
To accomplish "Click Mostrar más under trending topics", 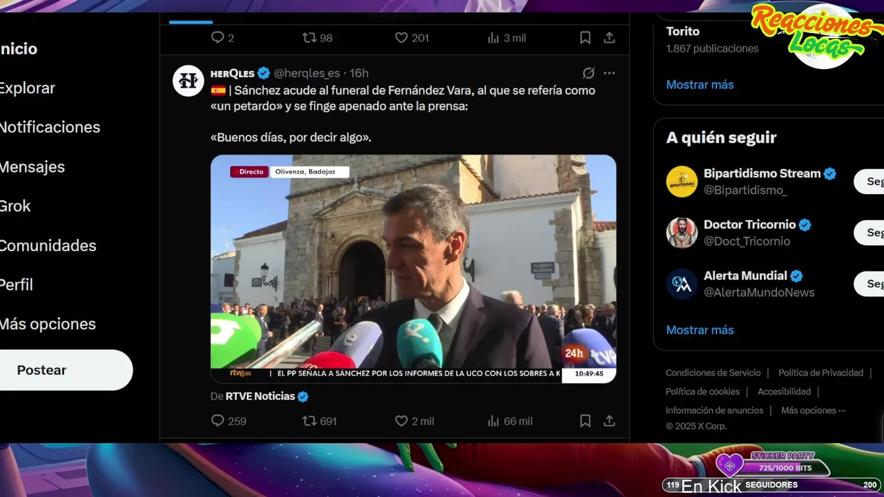I will click(700, 84).
